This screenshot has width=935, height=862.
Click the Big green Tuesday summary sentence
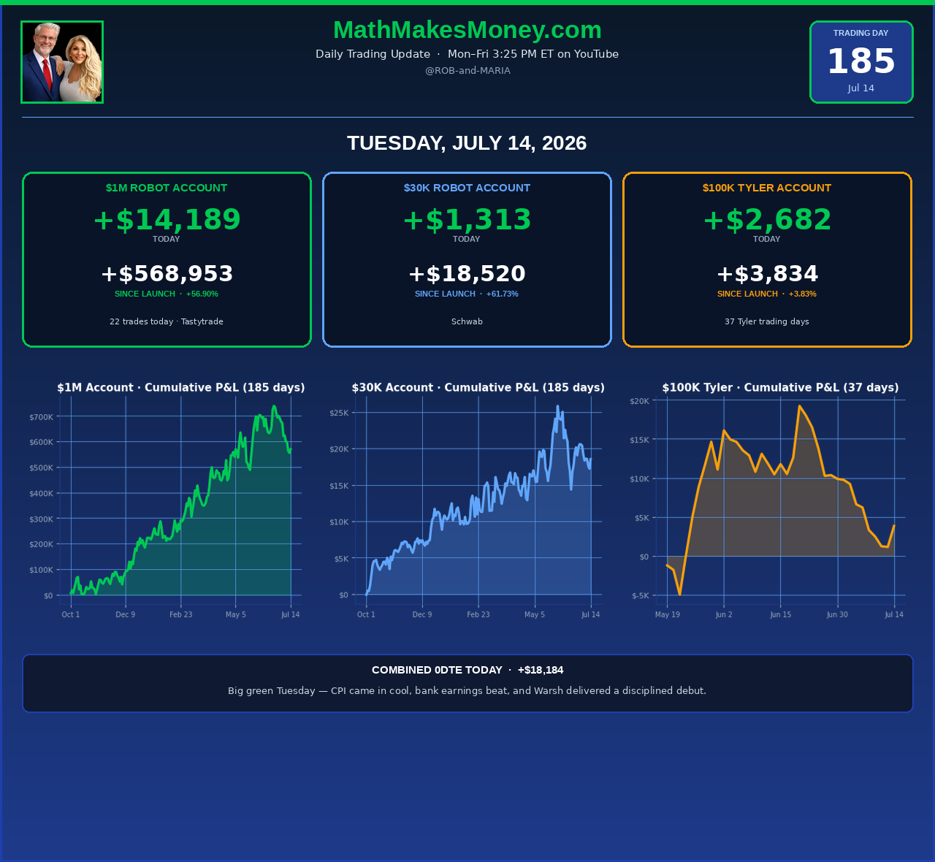467,690
